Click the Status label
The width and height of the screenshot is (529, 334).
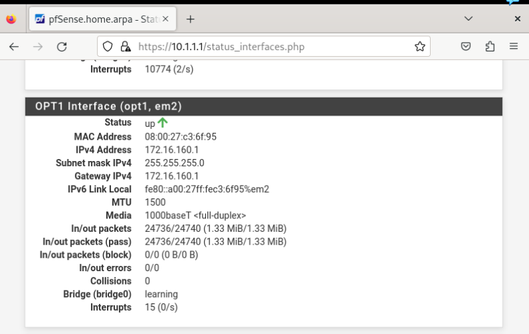[118, 122]
